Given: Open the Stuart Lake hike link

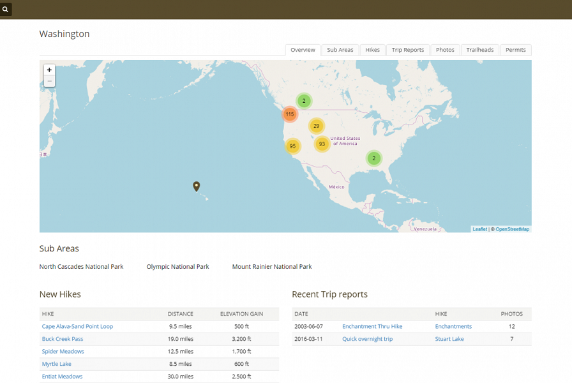Looking at the screenshot, I should (449, 339).
